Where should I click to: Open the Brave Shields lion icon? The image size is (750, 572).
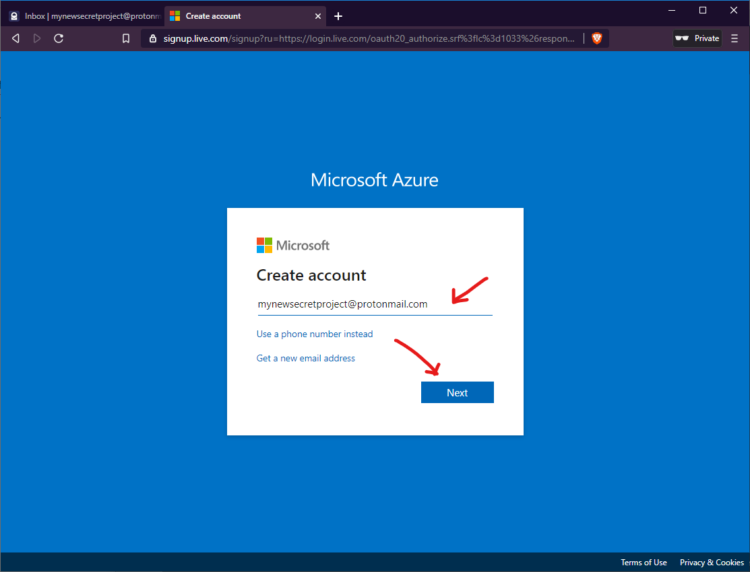tap(596, 38)
